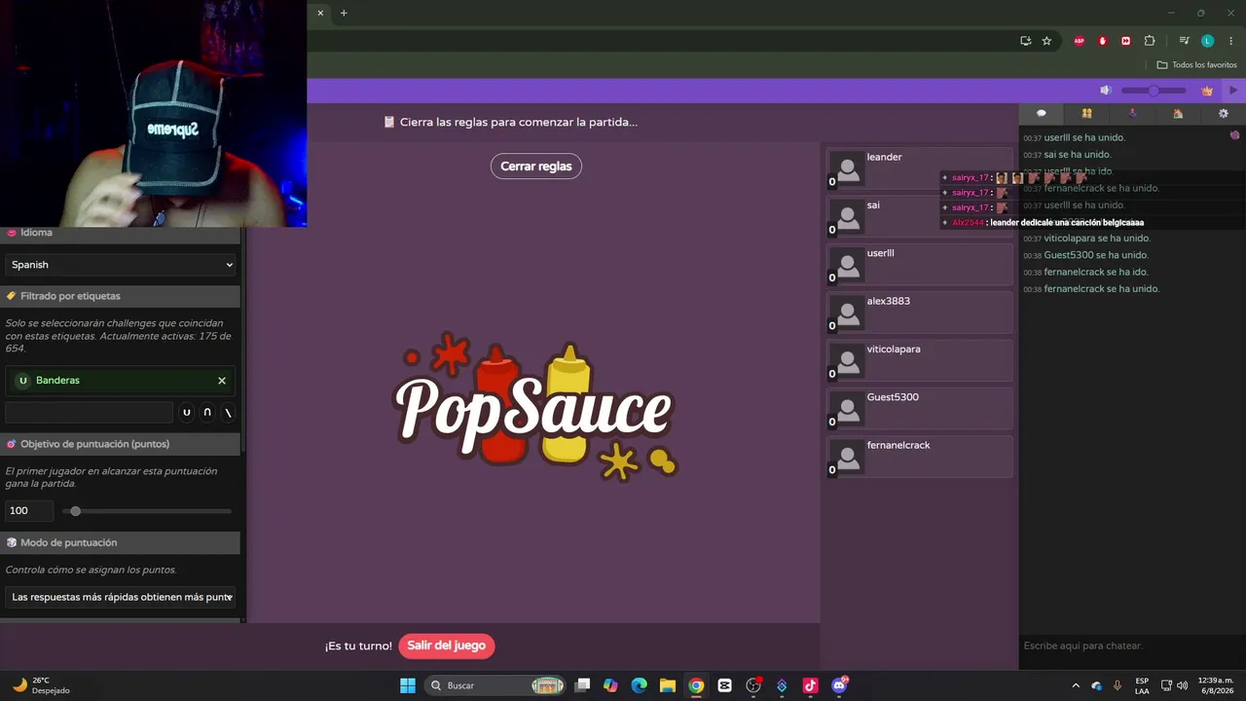Click the Cerrar reglas button
Image resolution: width=1246 pixels, height=701 pixels.
(536, 166)
